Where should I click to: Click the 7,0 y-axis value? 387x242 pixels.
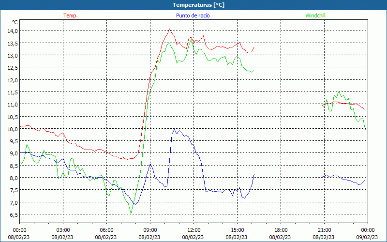[14, 202]
